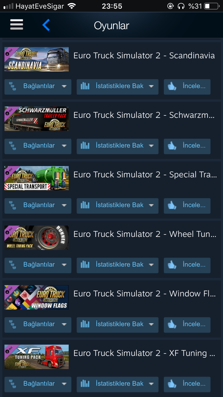Tap thumbs-up icon on Scandinavia row
The height and width of the screenshot is (397, 223).
pos(172,86)
